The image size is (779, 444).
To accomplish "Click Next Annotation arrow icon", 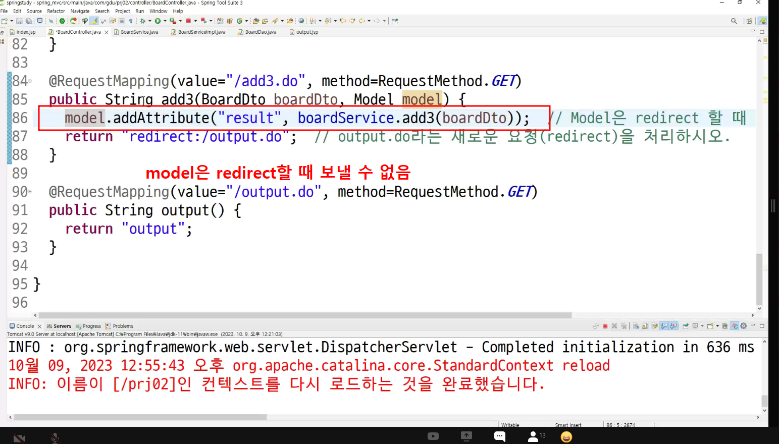I will tap(311, 21).
